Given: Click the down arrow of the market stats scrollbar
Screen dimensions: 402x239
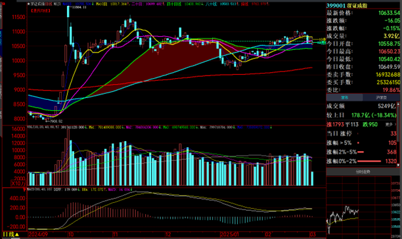Looking at the screenshot, I should coord(398,165).
